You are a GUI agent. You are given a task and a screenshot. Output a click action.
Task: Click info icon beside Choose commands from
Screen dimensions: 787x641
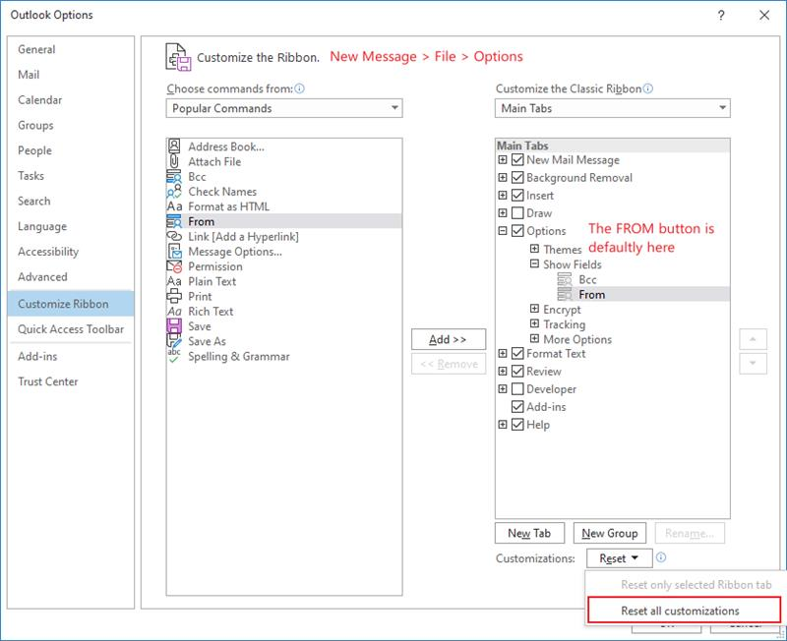pyautogui.click(x=299, y=88)
